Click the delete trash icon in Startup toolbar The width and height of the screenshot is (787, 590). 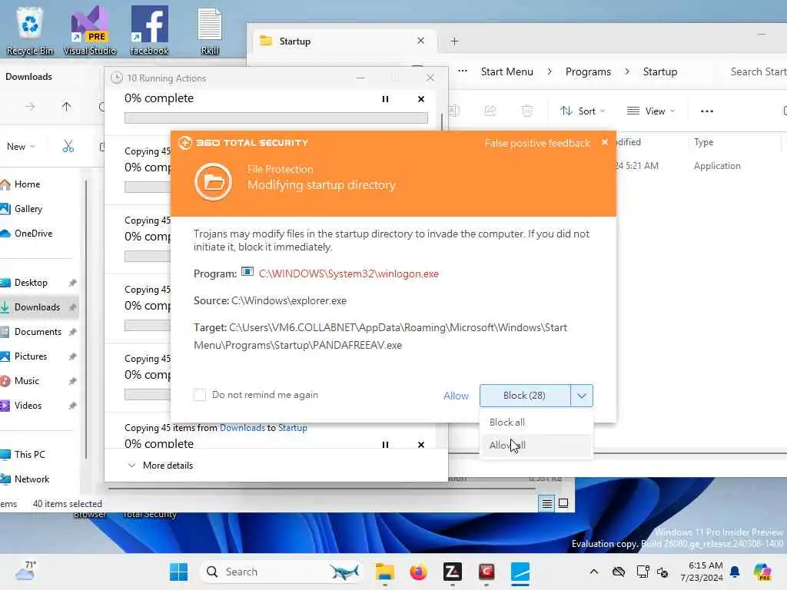[x=526, y=111]
